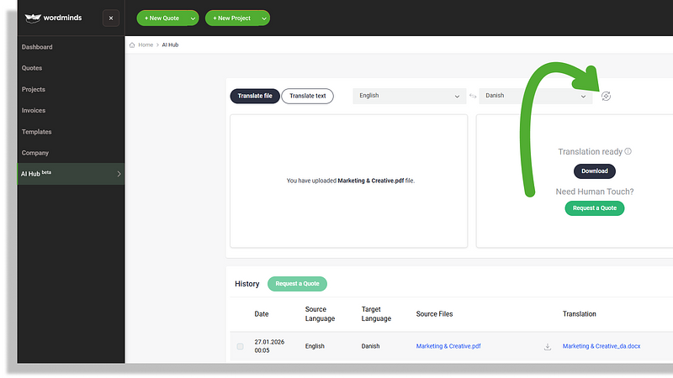Go to Templates in the sidebar
Image resolution: width=673 pixels, height=378 pixels.
point(36,132)
